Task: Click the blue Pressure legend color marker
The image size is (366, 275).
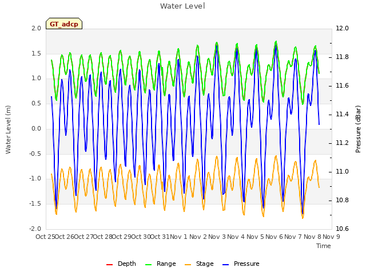Action: (x=225, y=265)
